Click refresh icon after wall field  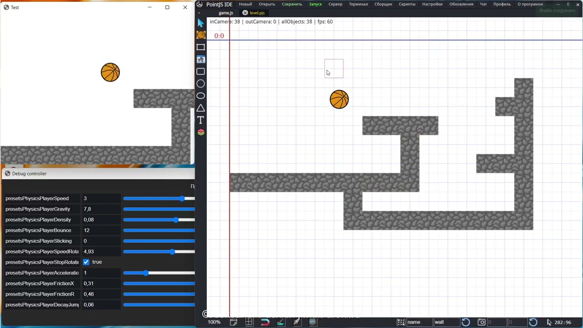pyautogui.click(x=465, y=322)
